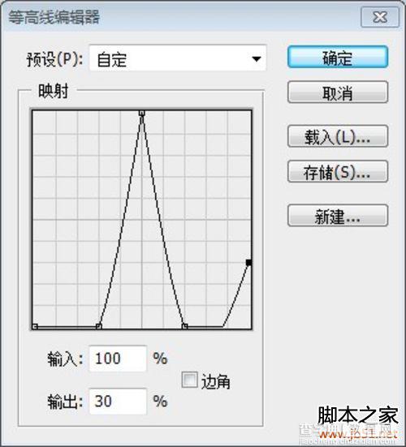Open the 预设 dropdown showing 自定
The image size is (406, 447).
[178, 58]
